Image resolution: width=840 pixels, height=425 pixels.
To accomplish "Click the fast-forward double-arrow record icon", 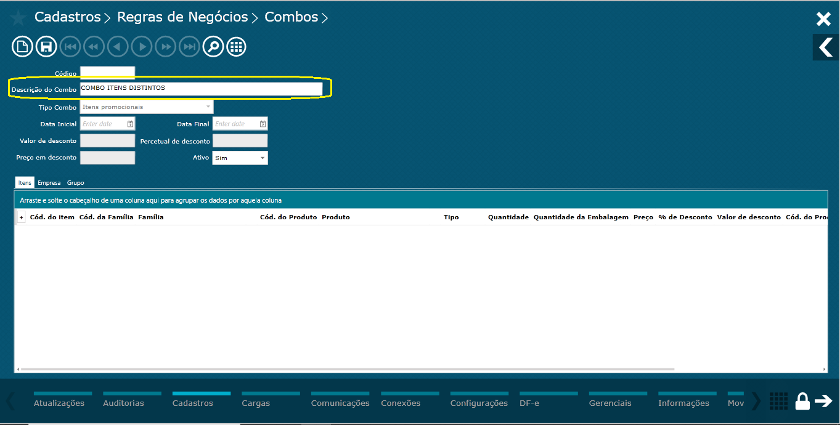I will (x=165, y=46).
